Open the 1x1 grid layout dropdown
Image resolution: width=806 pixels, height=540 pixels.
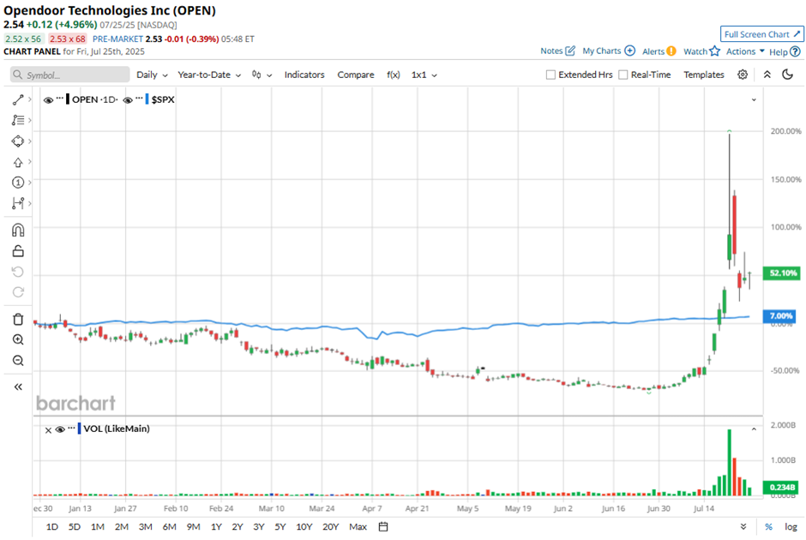[424, 75]
